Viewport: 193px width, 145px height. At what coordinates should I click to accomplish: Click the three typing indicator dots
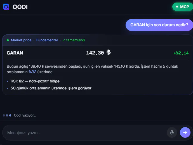7,115
